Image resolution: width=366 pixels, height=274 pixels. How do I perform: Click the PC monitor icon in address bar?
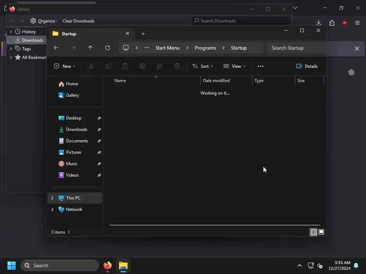pyautogui.click(x=126, y=48)
